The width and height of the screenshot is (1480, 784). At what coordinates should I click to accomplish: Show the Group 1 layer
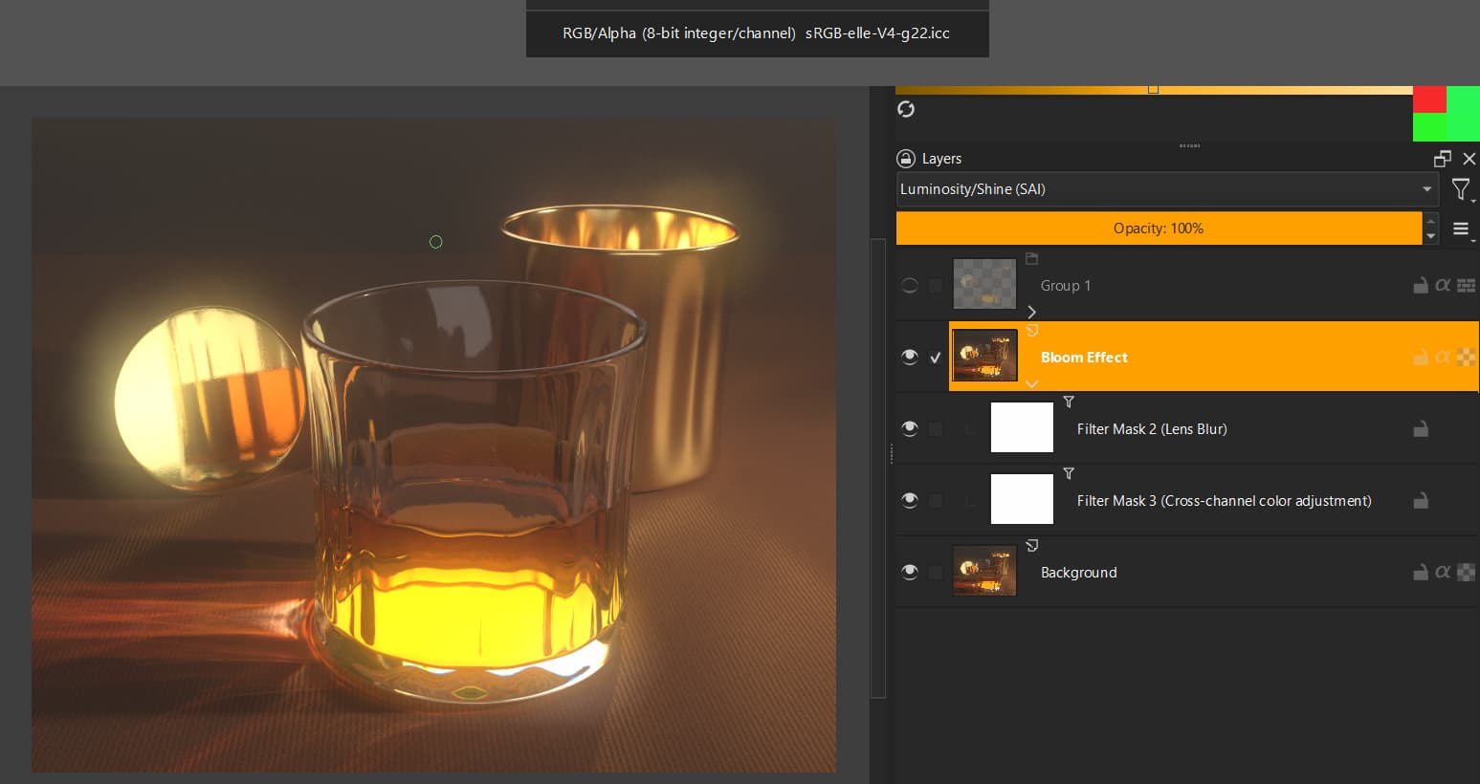click(910, 286)
